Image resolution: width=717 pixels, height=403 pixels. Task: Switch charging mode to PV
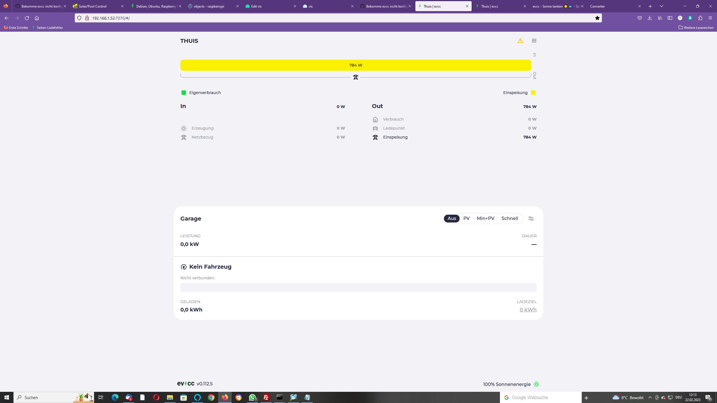pos(466,219)
